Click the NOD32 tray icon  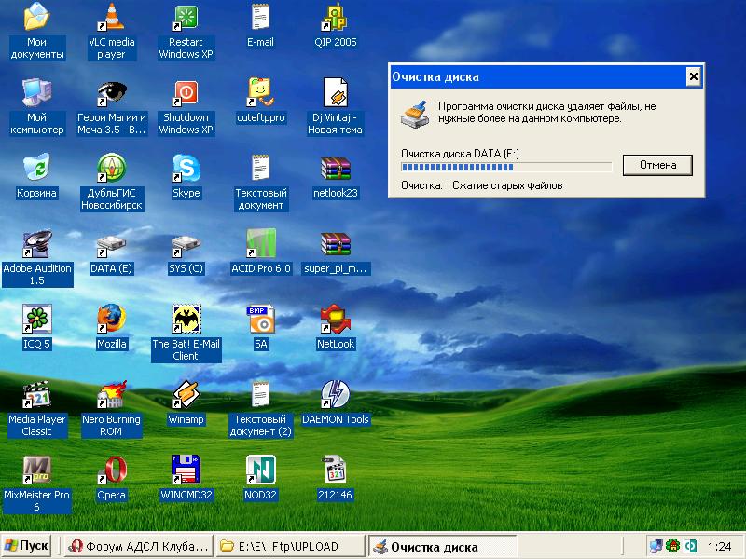click(690, 546)
